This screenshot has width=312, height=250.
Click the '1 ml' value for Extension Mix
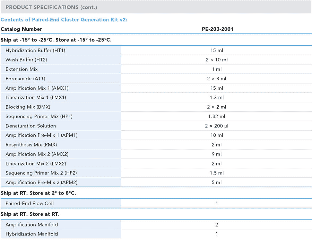pos(217,69)
